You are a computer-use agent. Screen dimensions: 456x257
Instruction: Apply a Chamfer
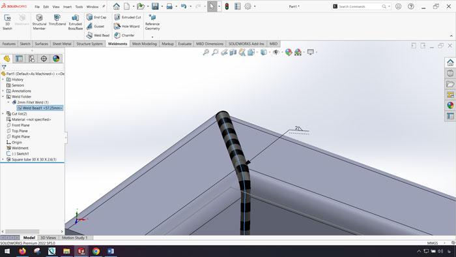click(124, 35)
